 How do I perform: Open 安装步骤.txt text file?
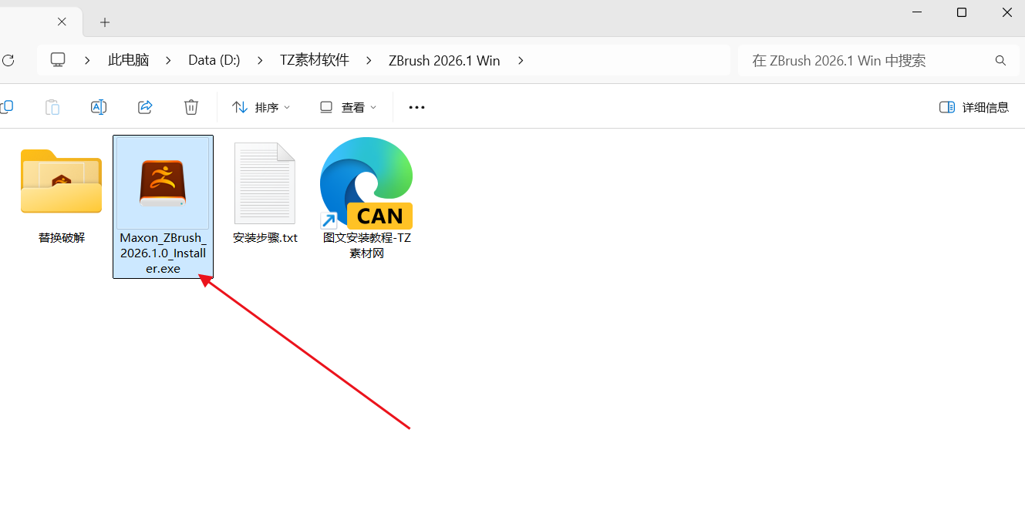click(x=265, y=183)
